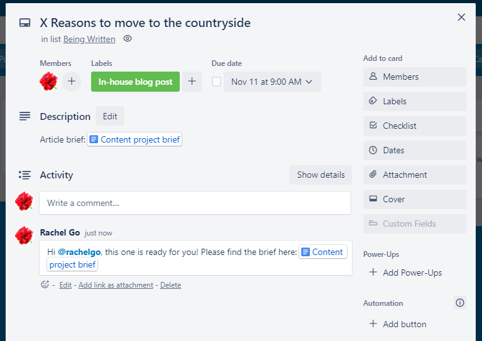Click Rachel Go's avatar beside the comment
Image resolution: width=482 pixels, height=341 pixels.
25,235
